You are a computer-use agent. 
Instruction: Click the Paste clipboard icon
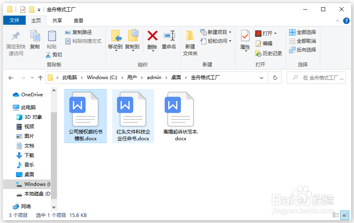tap(52, 36)
